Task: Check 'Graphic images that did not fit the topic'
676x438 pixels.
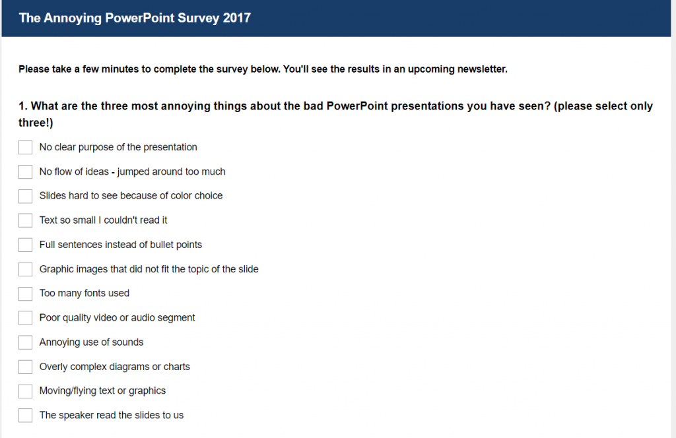Action: coord(24,269)
